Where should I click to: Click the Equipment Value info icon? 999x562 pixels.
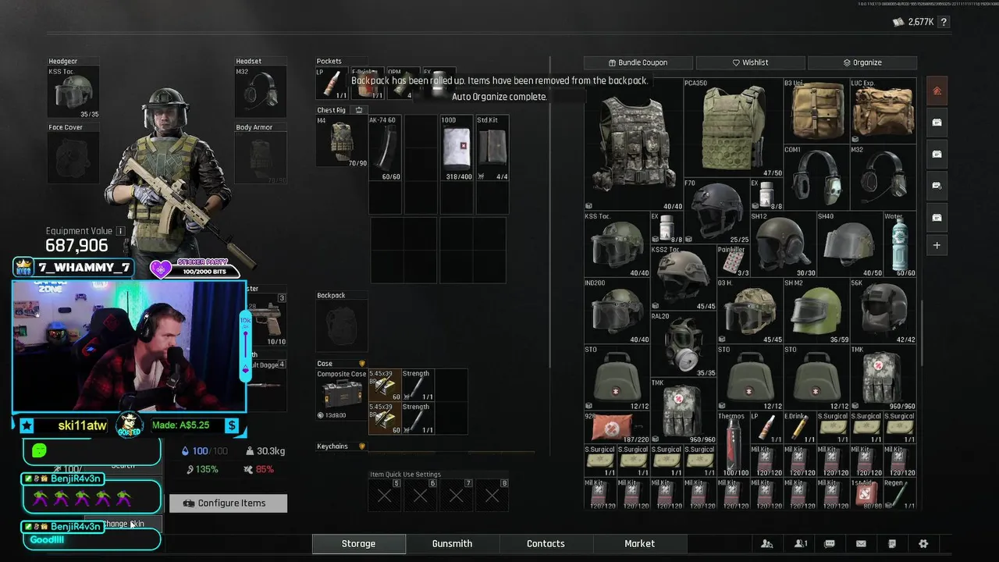point(120,231)
